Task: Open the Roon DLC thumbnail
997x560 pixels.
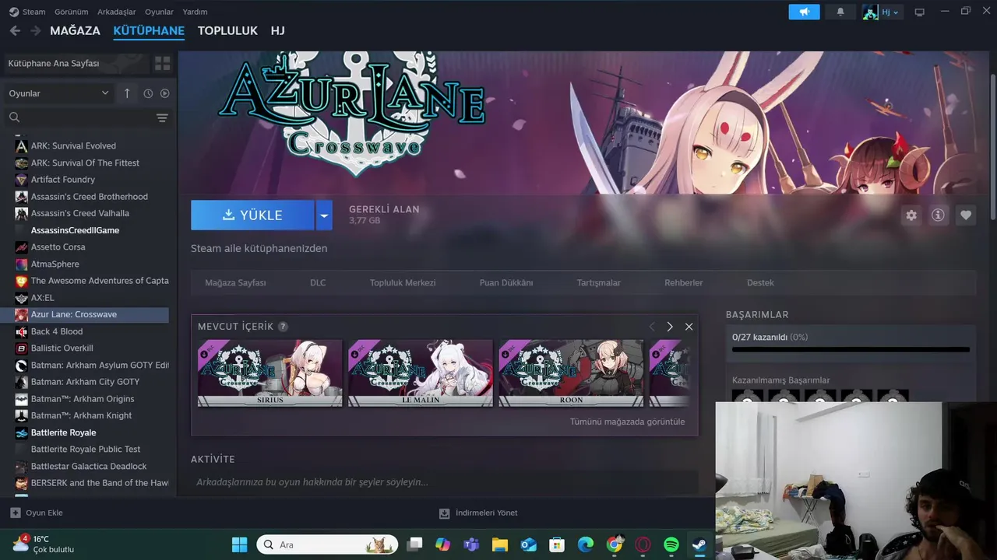Action: (571, 373)
